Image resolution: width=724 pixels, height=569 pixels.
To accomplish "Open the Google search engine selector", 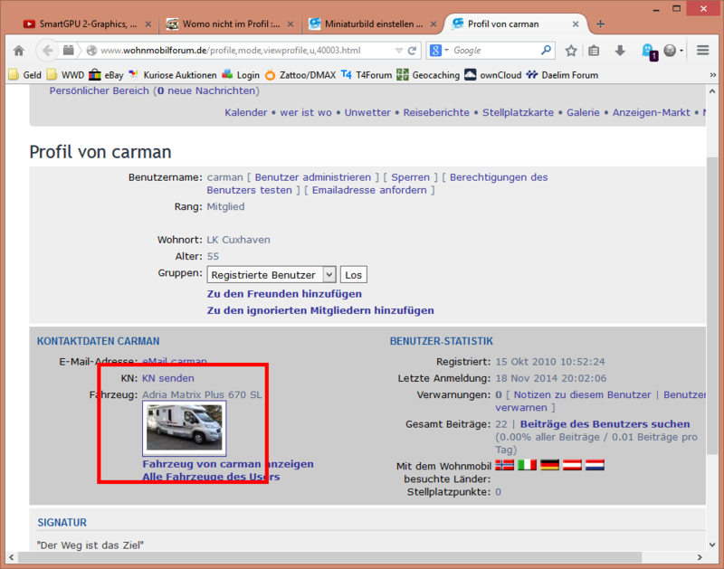I will [440, 51].
